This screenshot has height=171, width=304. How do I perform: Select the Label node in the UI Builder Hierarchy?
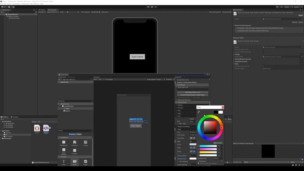67,109
